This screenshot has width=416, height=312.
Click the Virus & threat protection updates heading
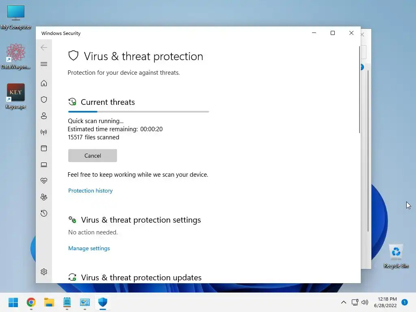click(x=141, y=277)
